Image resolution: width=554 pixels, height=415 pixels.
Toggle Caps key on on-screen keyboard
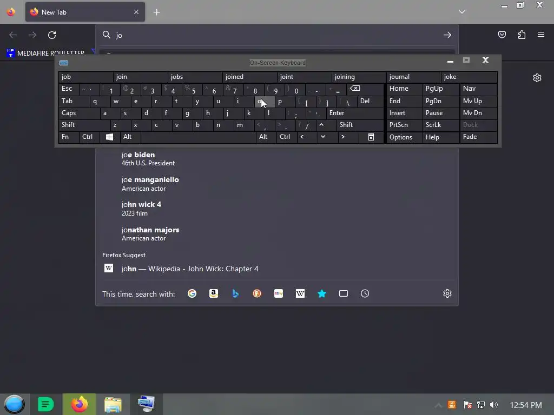[79, 113]
